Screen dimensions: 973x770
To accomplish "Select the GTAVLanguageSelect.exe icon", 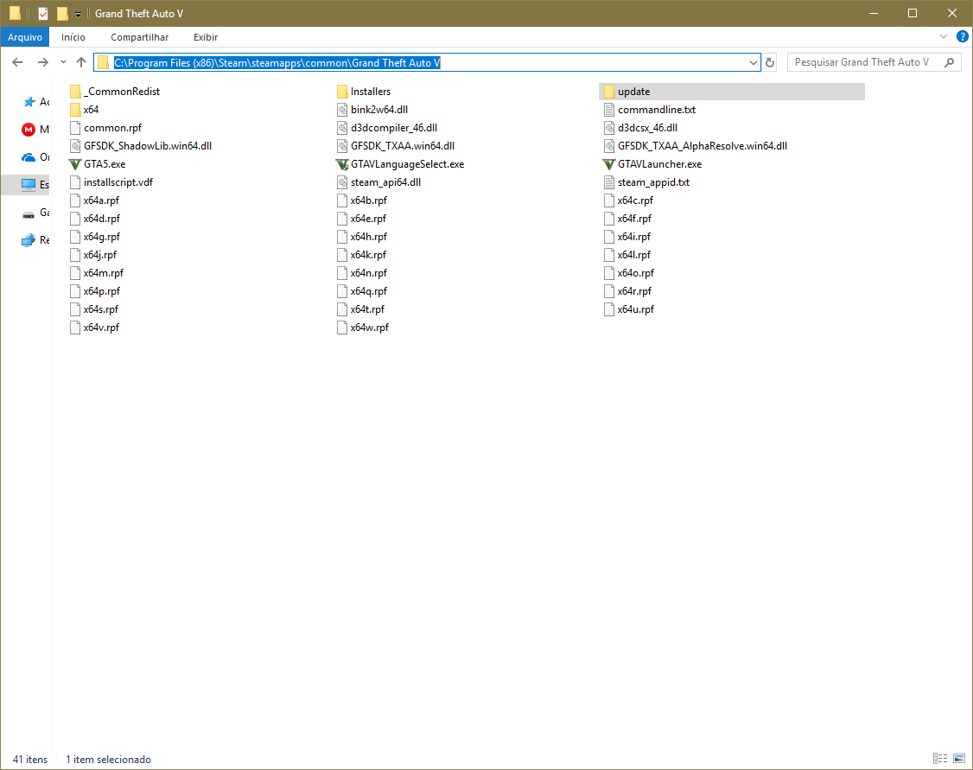I will [342, 164].
